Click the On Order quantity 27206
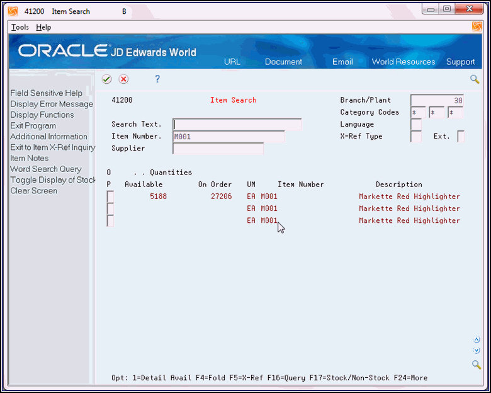This screenshot has width=491, height=393. [x=221, y=196]
